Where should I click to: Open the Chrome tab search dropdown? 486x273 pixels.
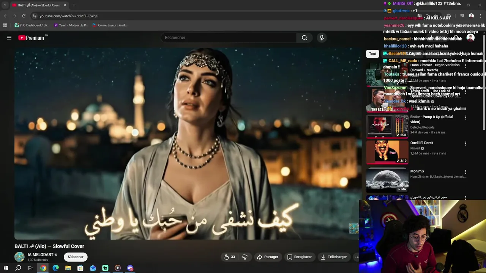click(x=5, y=5)
